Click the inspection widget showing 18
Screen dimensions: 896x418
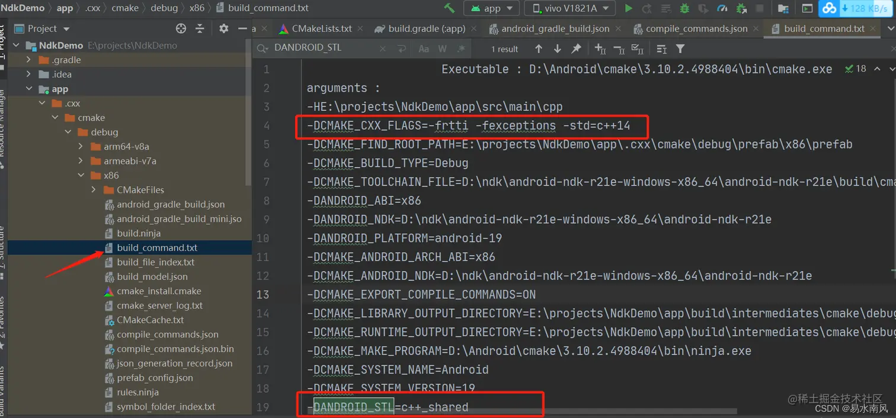pos(856,69)
